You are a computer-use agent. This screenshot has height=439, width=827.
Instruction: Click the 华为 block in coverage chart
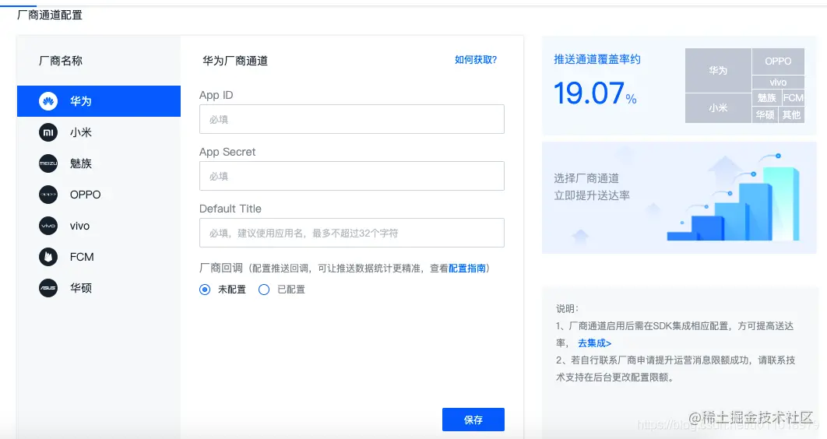[x=718, y=71]
